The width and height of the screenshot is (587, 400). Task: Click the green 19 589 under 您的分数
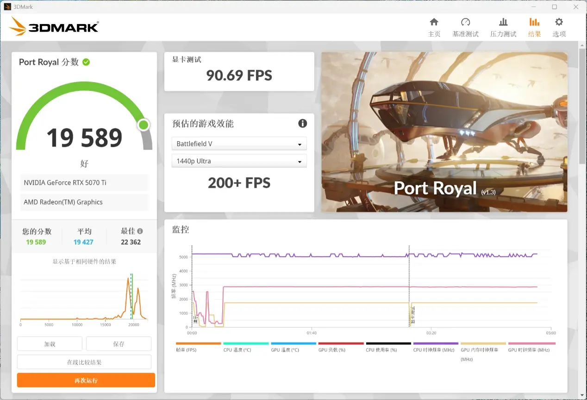pos(36,242)
